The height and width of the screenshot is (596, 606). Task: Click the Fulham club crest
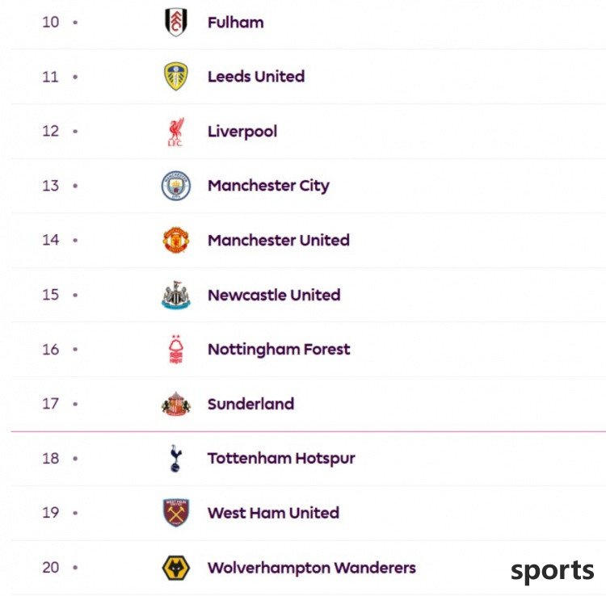[x=176, y=22]
